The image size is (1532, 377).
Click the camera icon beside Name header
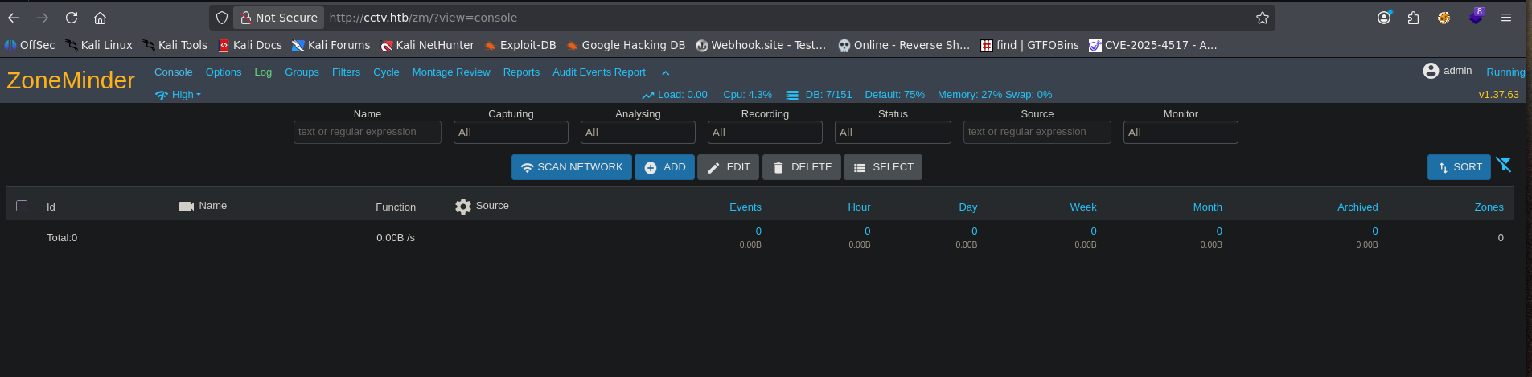click(187, 207)
